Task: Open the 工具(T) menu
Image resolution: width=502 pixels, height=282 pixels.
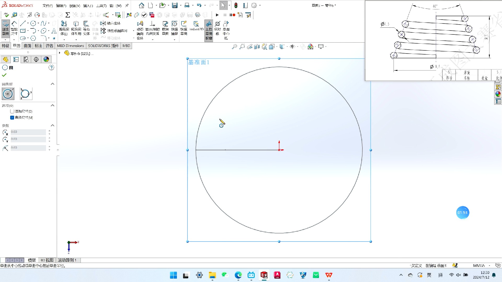Action: coord(101,5)
